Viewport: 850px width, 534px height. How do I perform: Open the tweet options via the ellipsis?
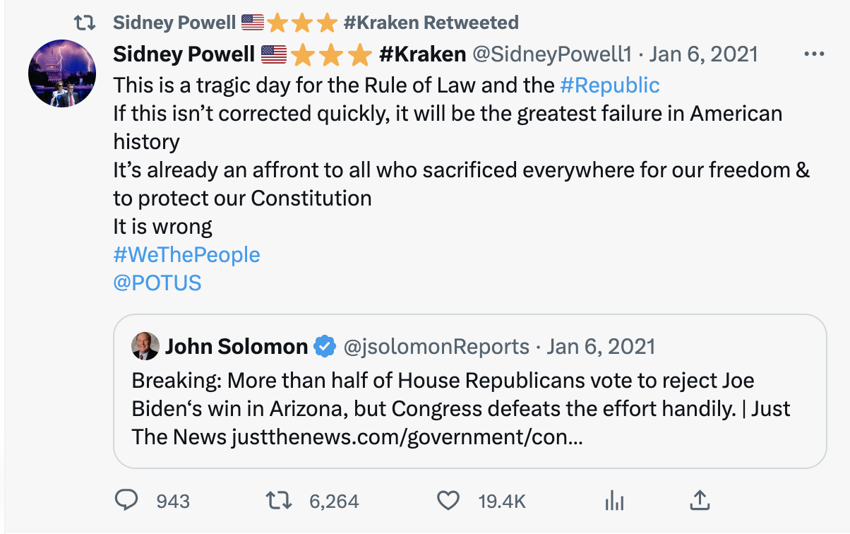point(815,54)
